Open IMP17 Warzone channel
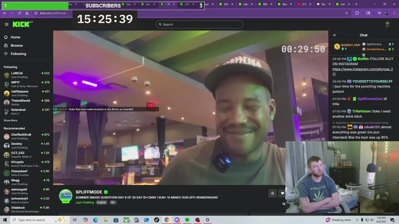 click(26, 84)
